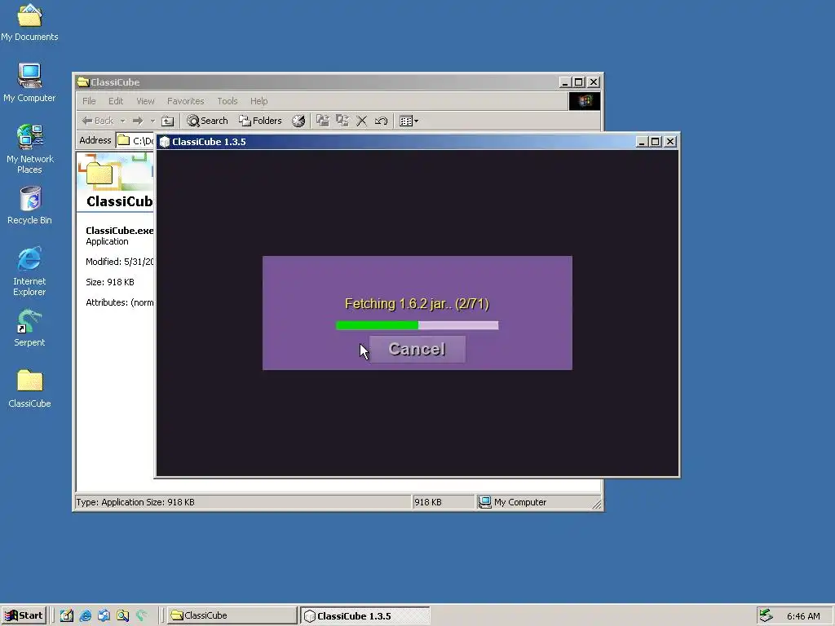Click the system tray network icon
This screenshot has height=626, width=835.
pyautogui.click(x=766, y=615)
